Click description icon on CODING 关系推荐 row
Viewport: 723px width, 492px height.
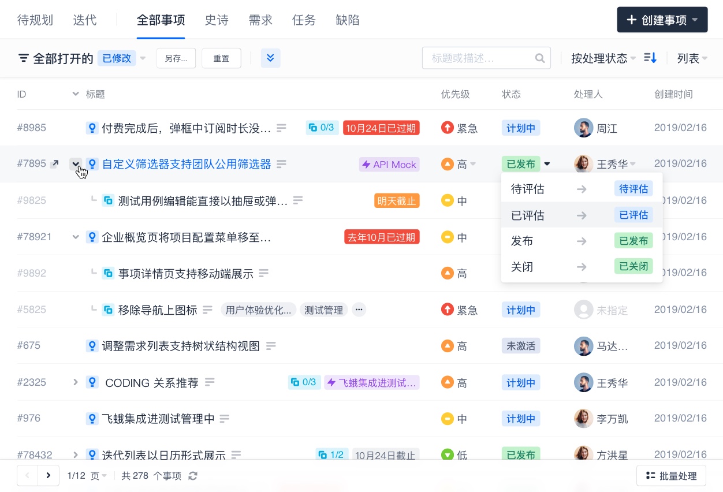coord(210,382)
